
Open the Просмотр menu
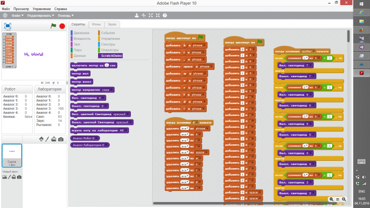pyautogui.click(x=21, y=9)
